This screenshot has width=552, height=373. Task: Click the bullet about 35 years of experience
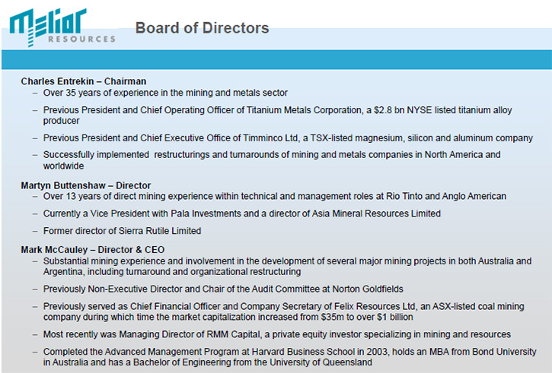(165, 93)
